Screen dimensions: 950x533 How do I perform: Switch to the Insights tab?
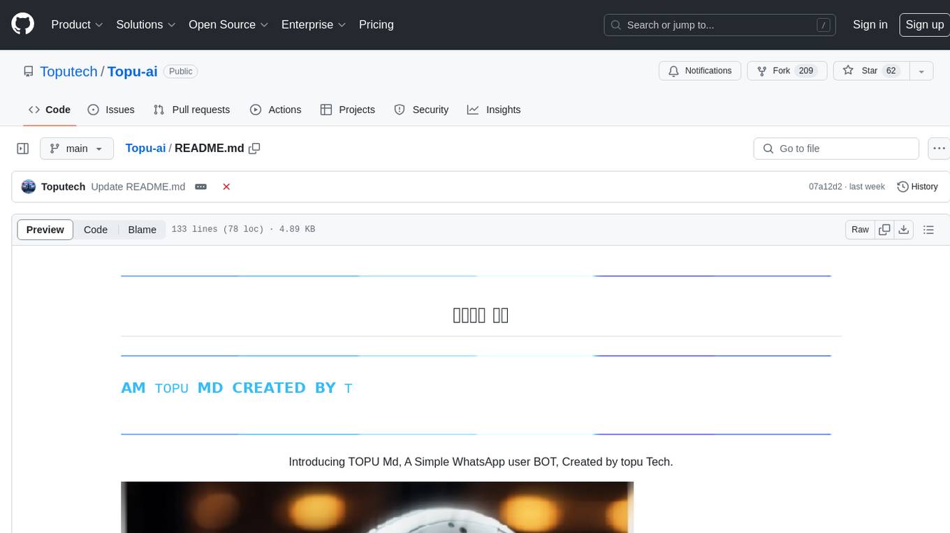pos(494,110)
